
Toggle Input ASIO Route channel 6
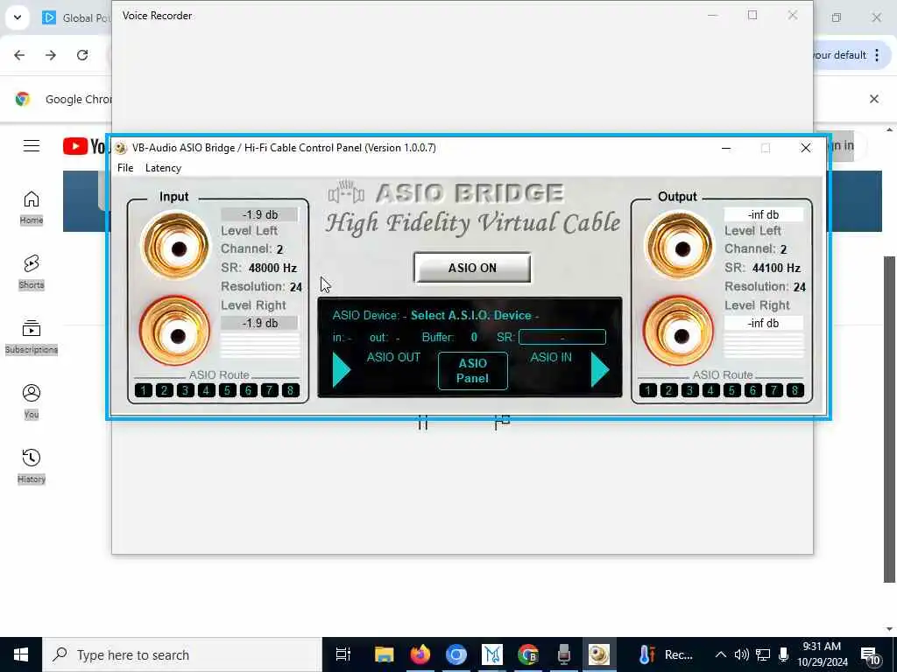pos(248,390)
